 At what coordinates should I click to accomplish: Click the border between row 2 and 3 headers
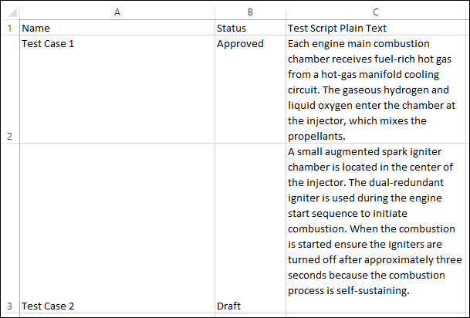[x=10, y=144]
